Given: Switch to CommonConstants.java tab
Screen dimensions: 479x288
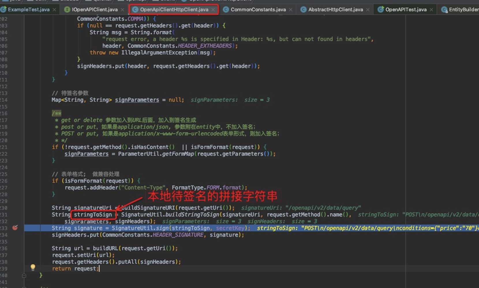Looking at the screenshot, I should 258,10.
